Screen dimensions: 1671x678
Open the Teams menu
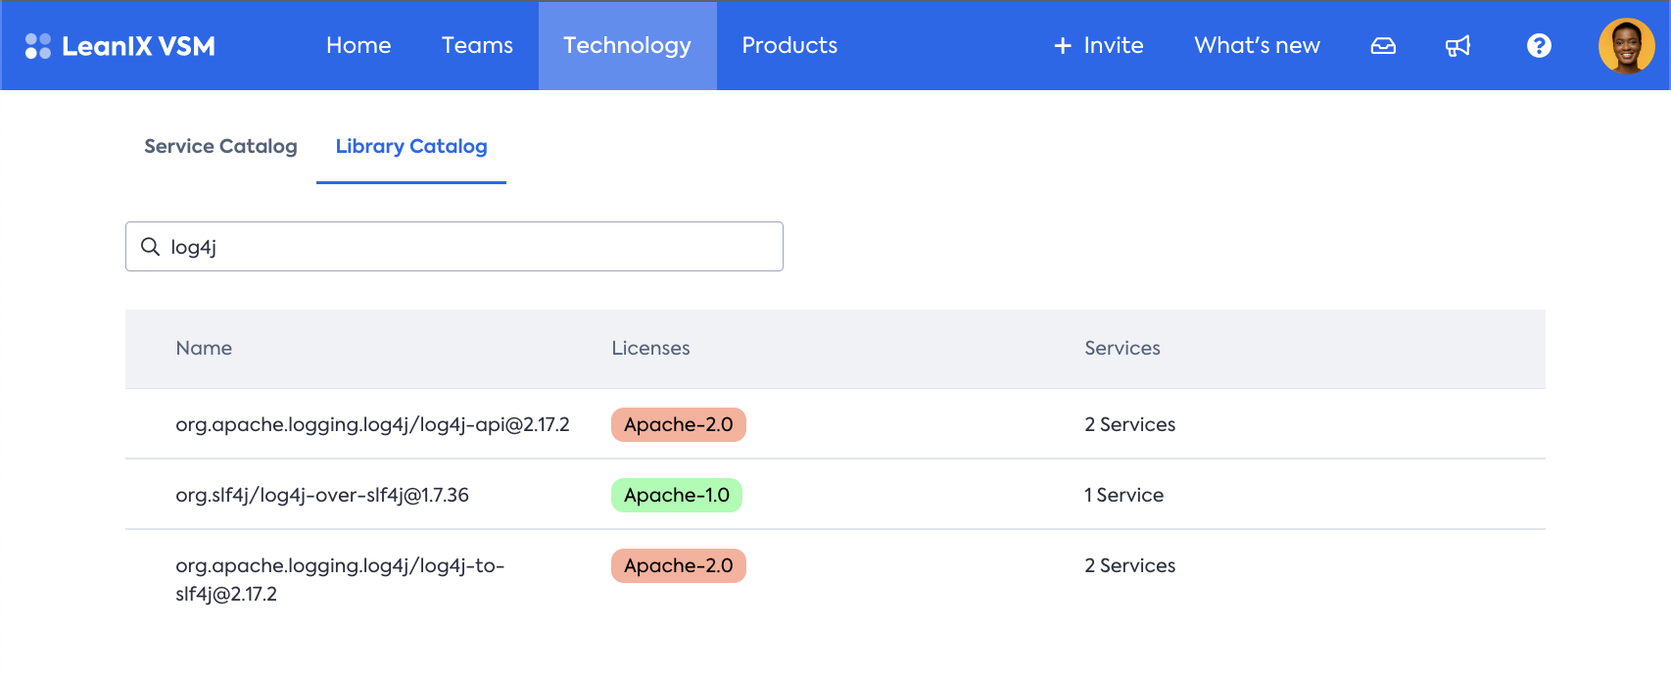click(477, 46)
